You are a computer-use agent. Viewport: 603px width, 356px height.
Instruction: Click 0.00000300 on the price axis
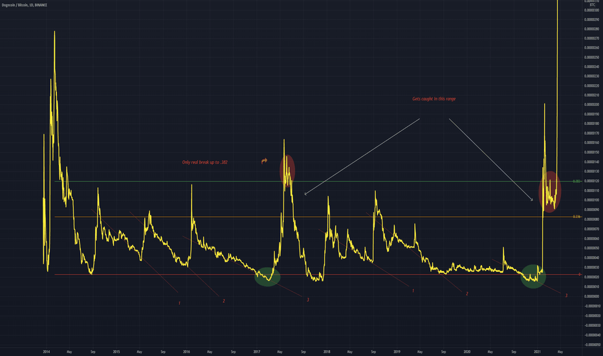(x=591, y=10)
